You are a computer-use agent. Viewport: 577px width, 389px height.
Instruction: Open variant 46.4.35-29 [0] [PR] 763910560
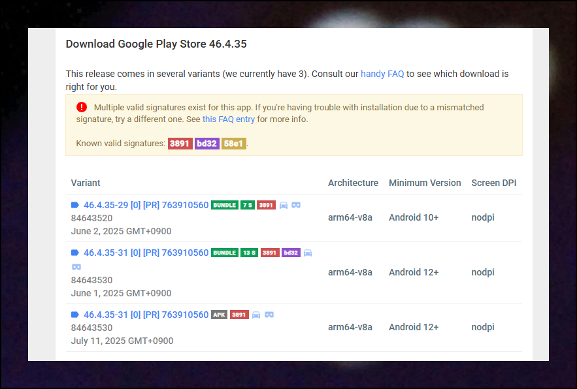[146, 205]
